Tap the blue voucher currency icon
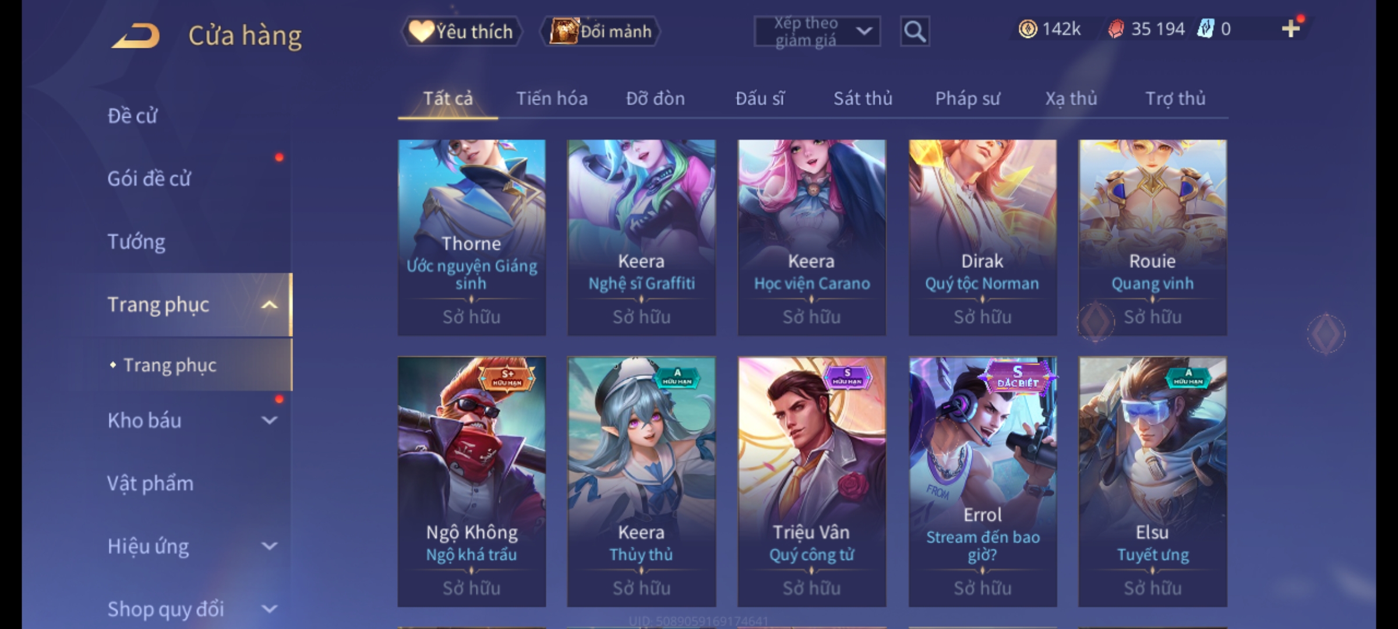The width and height of the screenshot is (1398, 629). click(x=1205, y=29)
